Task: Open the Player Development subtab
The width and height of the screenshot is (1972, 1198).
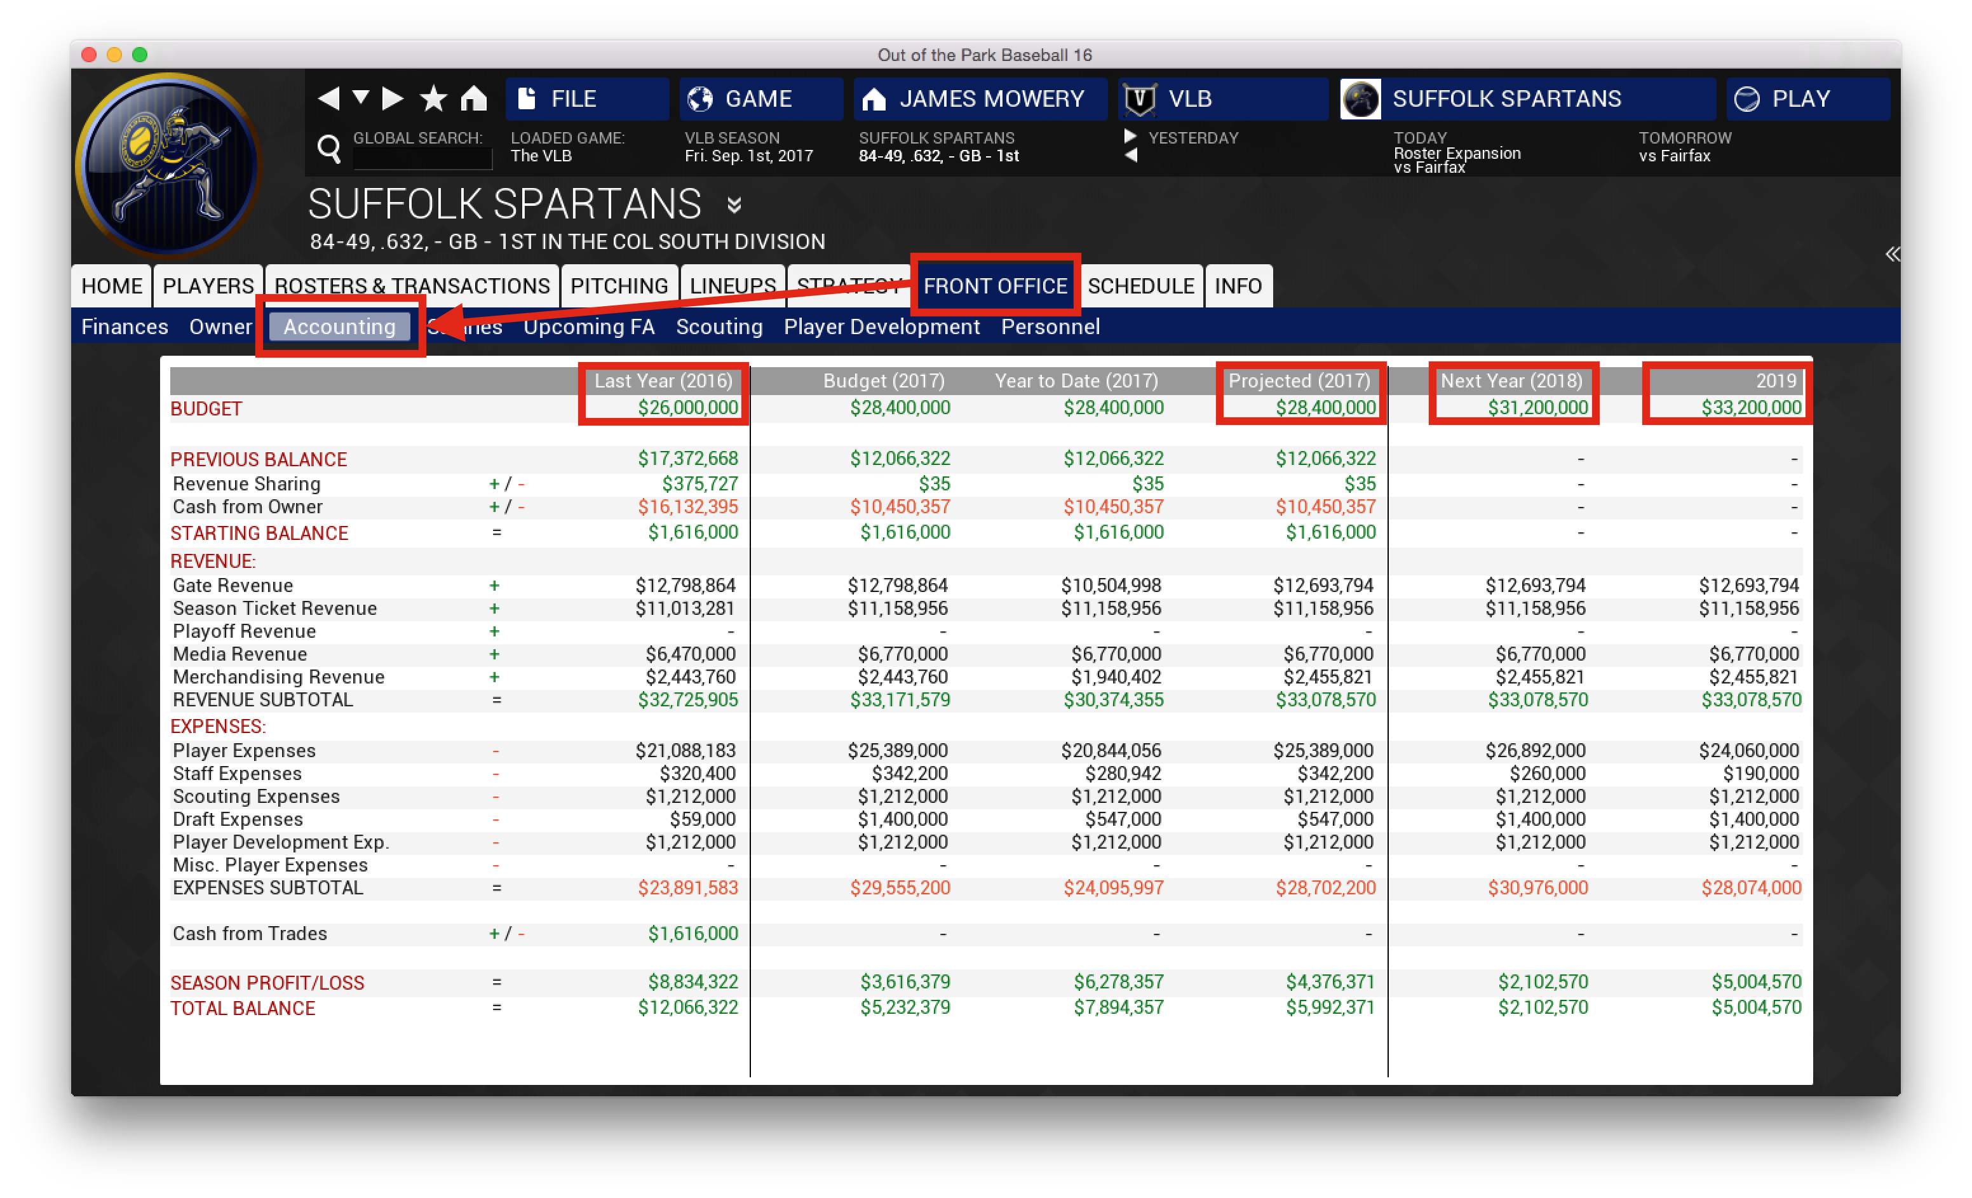Action: point(881,326)
